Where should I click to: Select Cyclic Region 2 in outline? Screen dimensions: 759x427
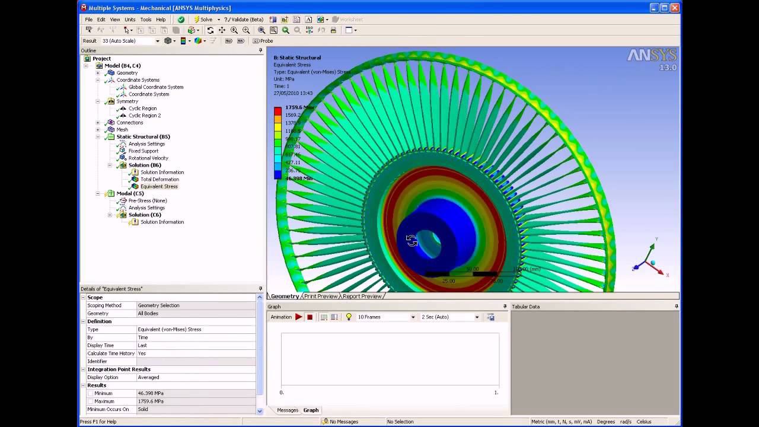[x=145, y=116]
